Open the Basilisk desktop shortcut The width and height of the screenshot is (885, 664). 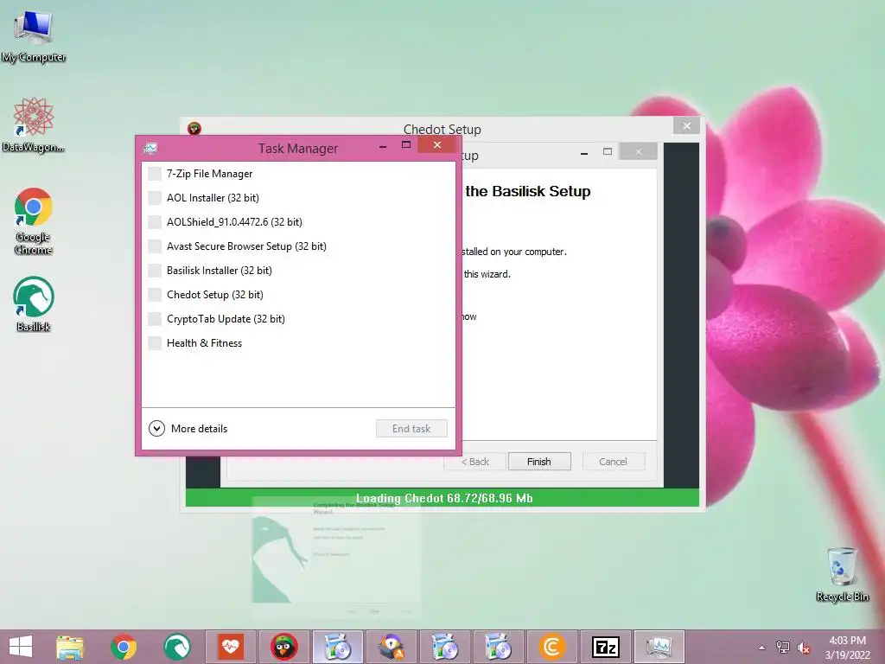pos(34,303)
